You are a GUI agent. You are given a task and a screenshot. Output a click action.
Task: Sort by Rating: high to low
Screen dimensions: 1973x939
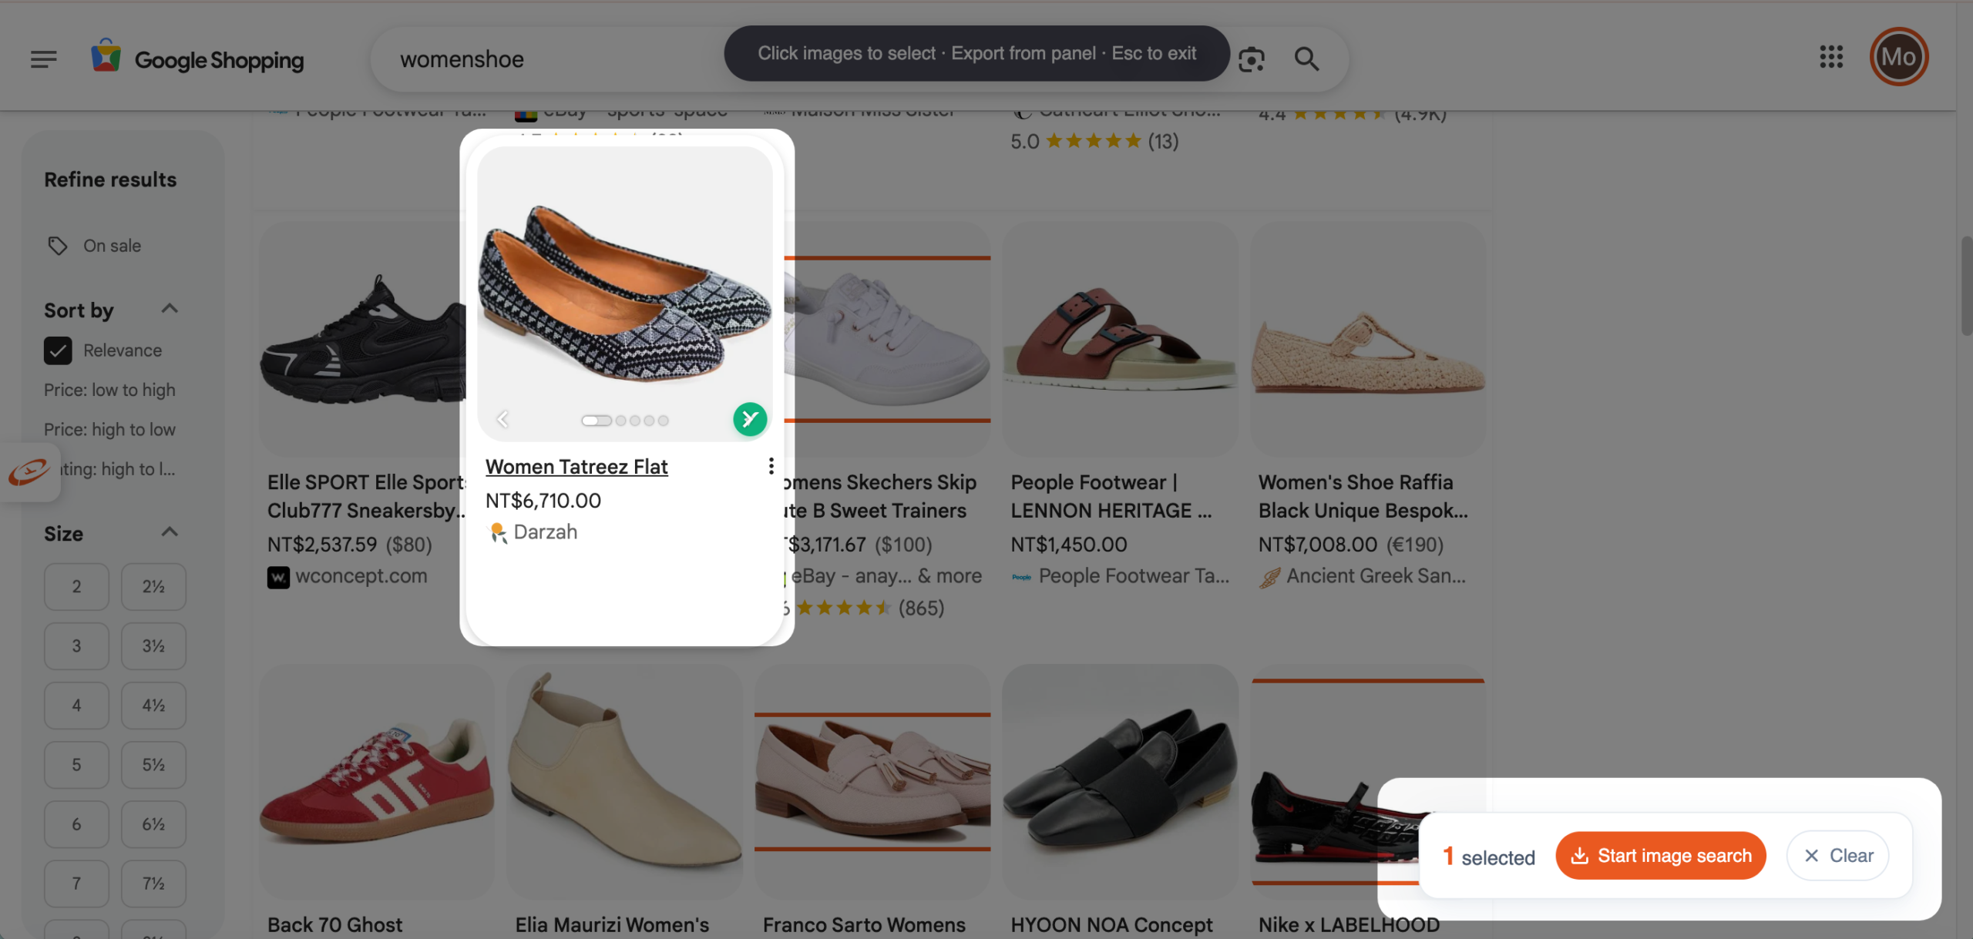[x=119, y=469]
